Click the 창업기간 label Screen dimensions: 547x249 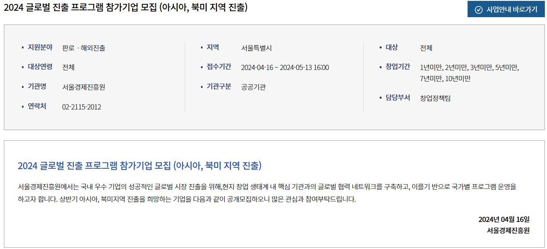[398, 67]
